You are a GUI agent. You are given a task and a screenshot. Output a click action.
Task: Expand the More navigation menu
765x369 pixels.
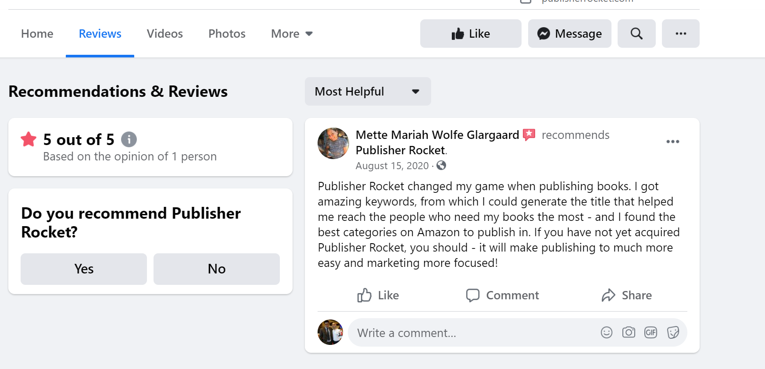coord(291,33)
